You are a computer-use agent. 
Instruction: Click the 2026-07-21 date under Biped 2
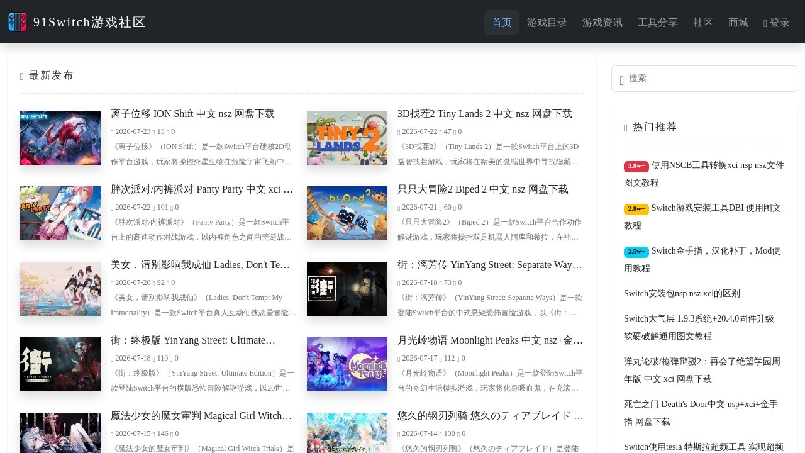pos(419,208)
